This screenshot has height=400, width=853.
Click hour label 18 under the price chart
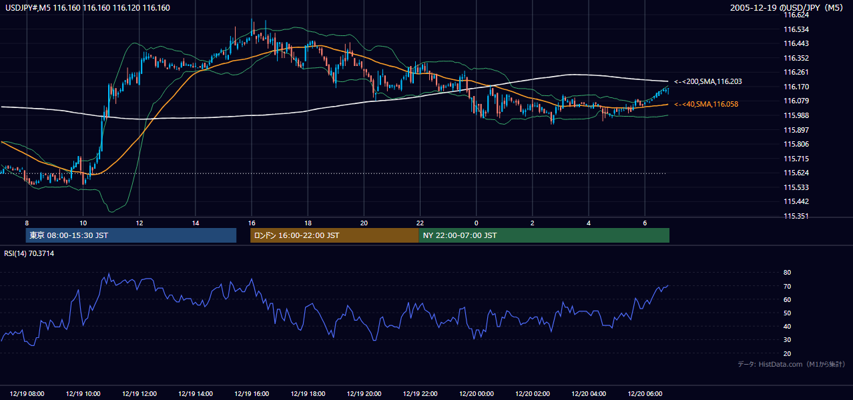tap(308, 223)
